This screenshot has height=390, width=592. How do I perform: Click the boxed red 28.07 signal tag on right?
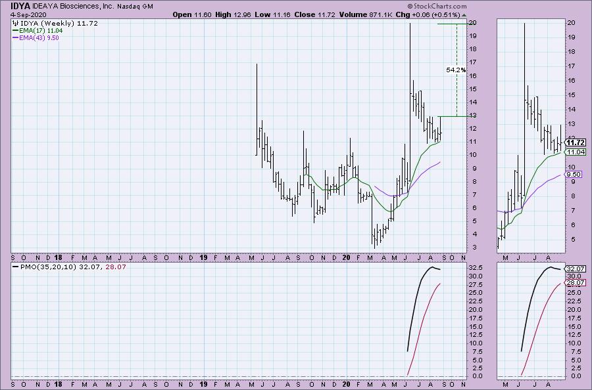pos(576,282)
